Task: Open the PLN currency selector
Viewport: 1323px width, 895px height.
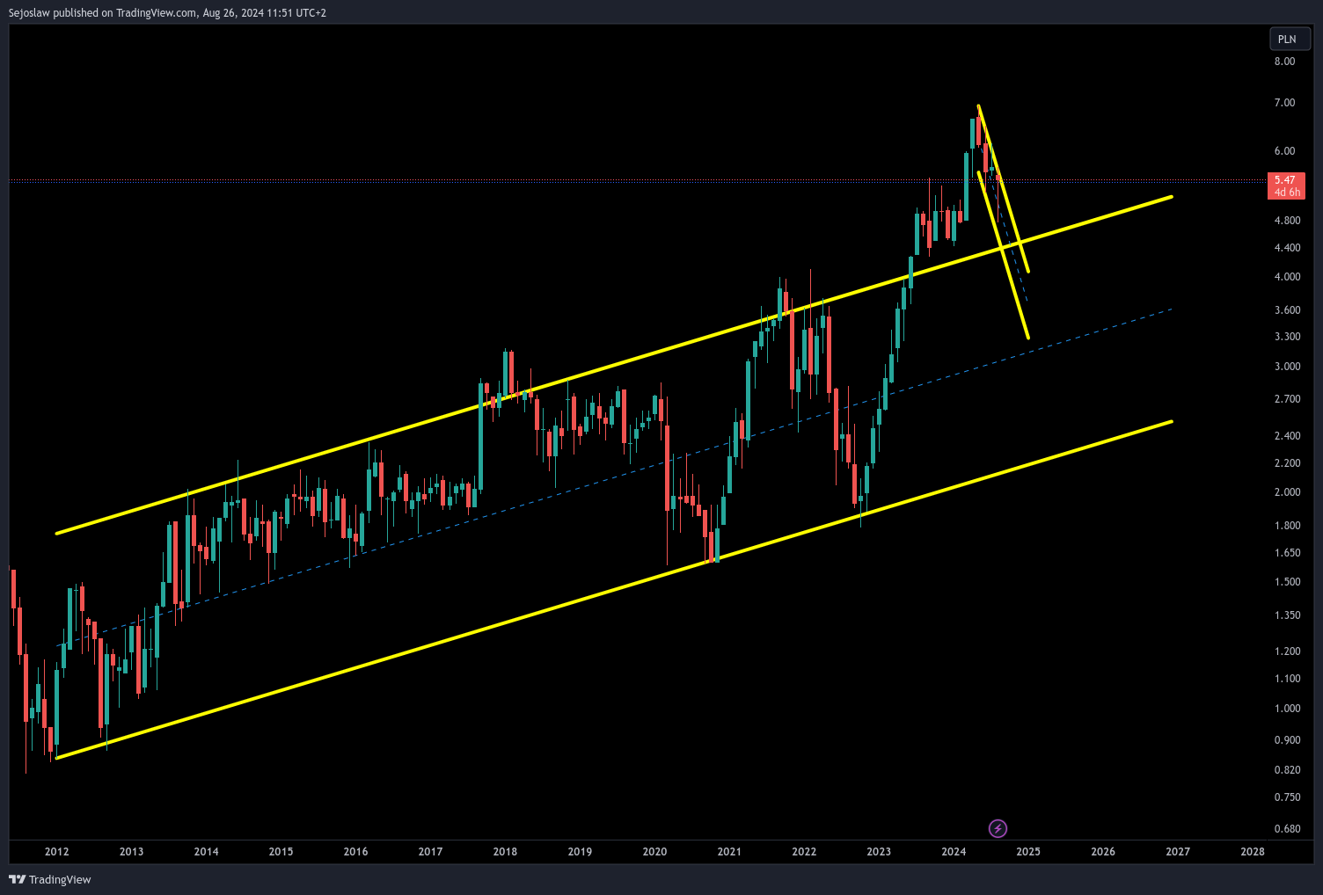Action: click(x=1290, y=39)
